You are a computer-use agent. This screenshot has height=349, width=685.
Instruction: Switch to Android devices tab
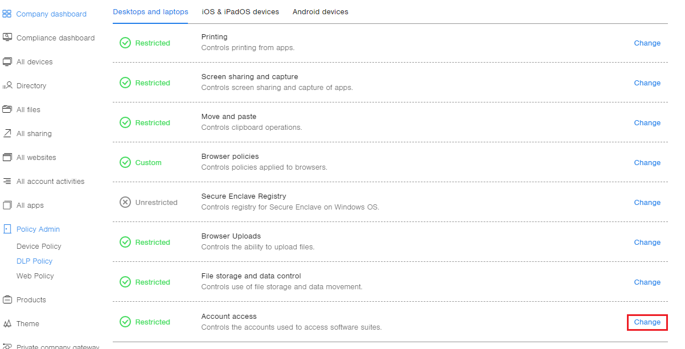click(x=320, y=11)
